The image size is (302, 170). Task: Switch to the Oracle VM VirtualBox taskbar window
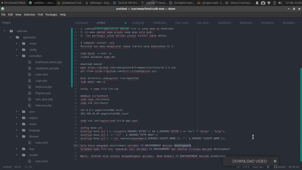coord(126,3)
